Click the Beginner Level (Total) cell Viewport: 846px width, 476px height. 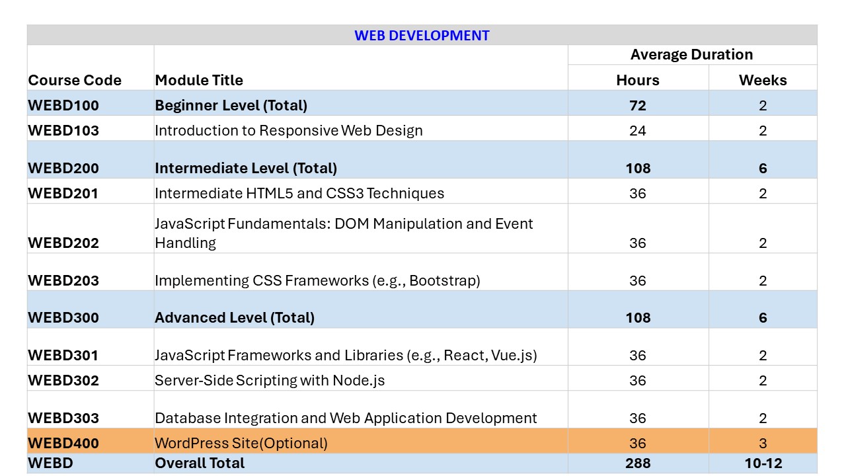(x=231, y=105)
